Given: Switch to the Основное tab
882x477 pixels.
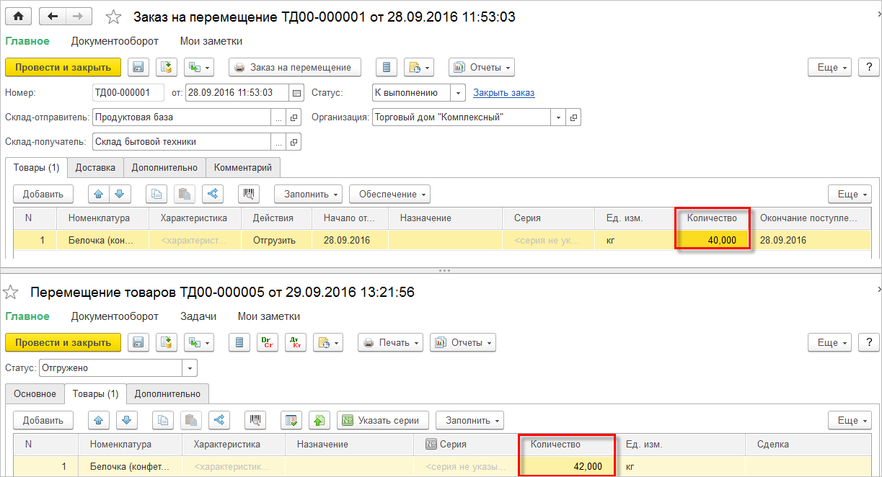Looking at the screenshot, I should (x=35, y=394).
